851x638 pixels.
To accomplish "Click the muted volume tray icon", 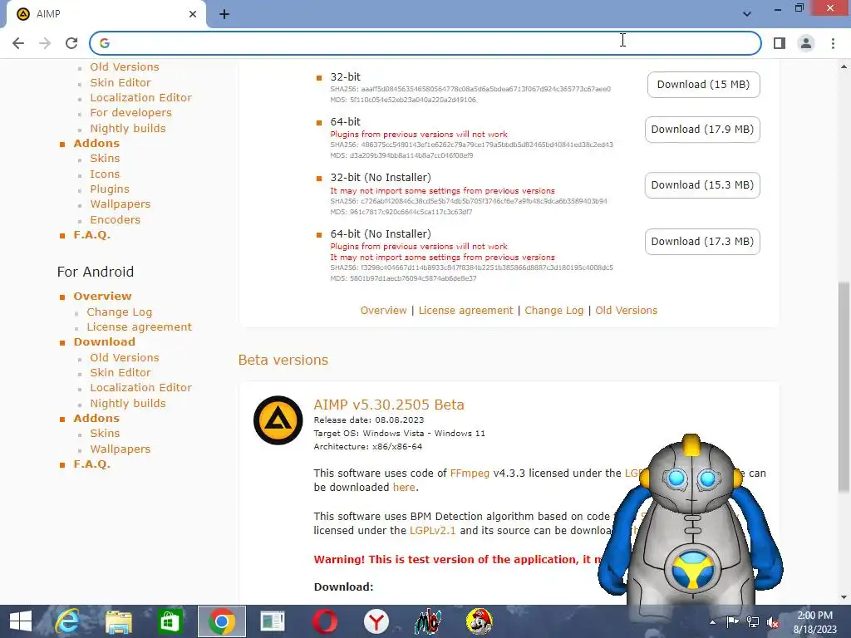I will 773,622.
